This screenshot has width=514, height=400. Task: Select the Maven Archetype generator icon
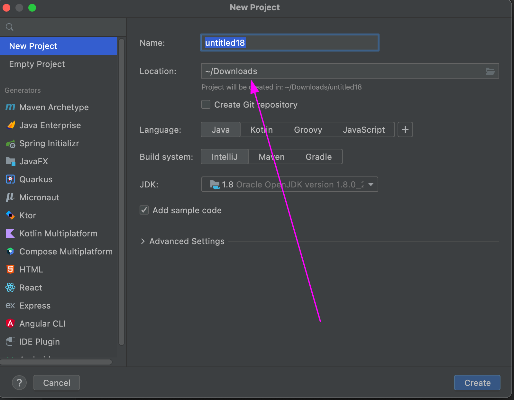[10, 107]
